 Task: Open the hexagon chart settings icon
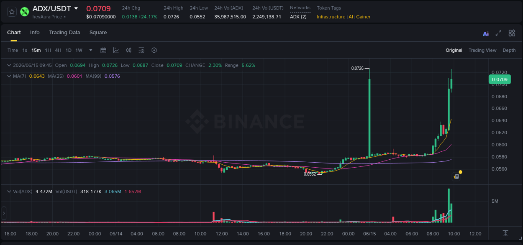(154, 50)
